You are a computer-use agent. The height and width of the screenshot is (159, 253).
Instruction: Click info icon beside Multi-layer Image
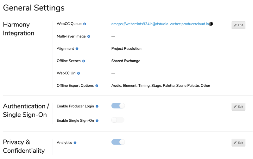point(89,37)
